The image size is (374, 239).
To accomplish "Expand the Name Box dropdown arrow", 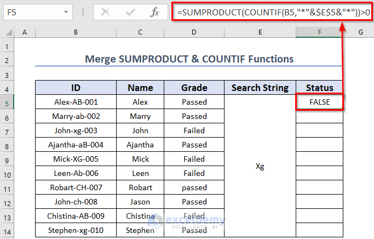I will coord(66,12).
